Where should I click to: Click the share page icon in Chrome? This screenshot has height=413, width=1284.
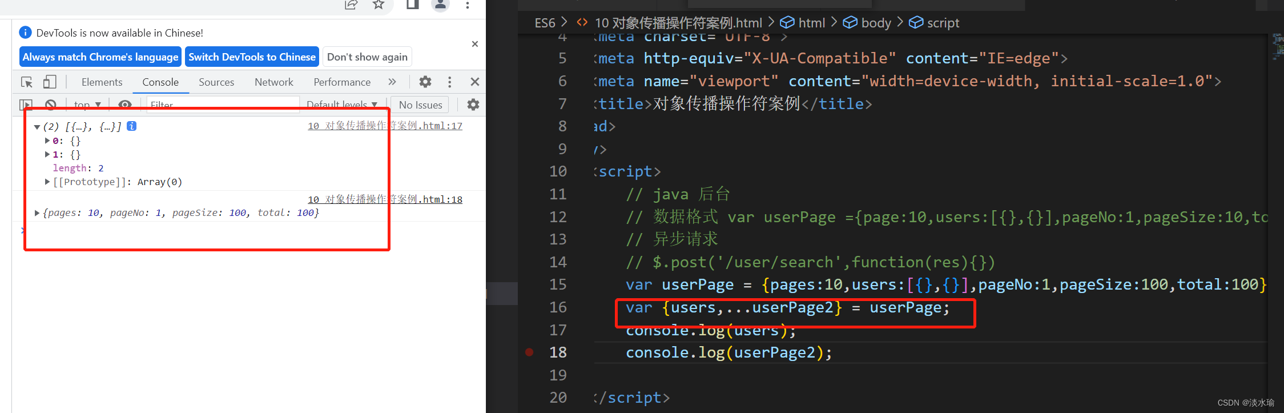pos(351,5)
